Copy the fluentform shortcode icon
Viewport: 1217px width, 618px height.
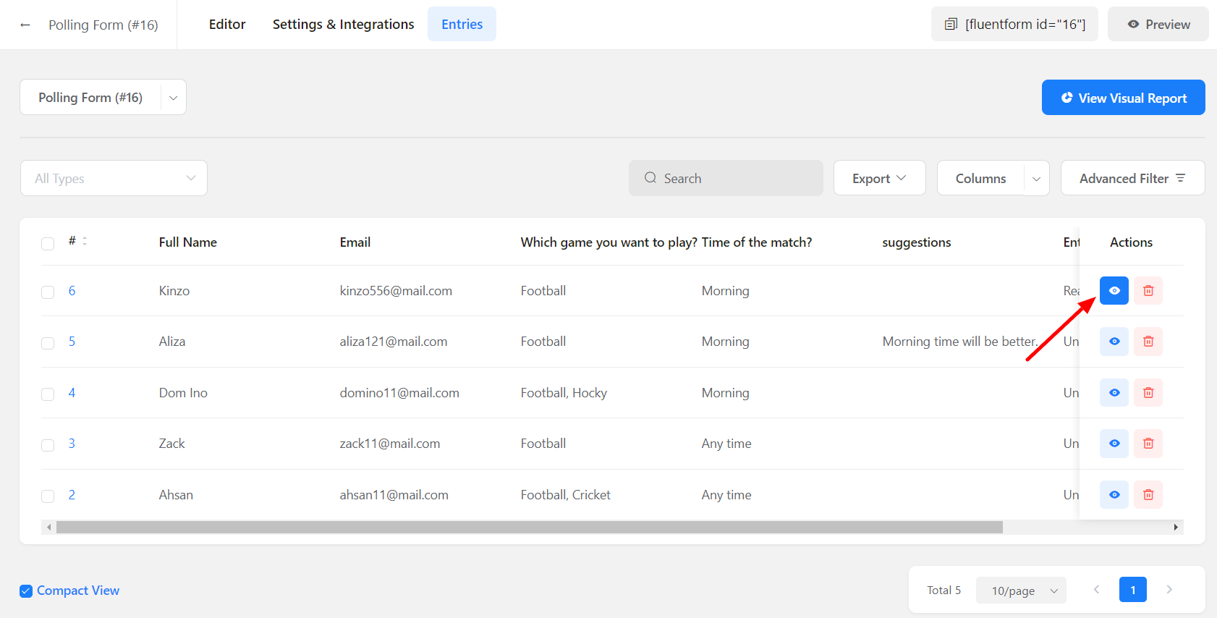pyautogui.click(x=951, y=25)
